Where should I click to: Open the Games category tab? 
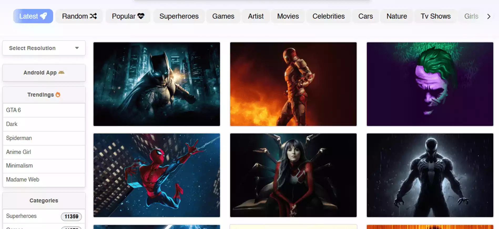[x=223, y=16]
